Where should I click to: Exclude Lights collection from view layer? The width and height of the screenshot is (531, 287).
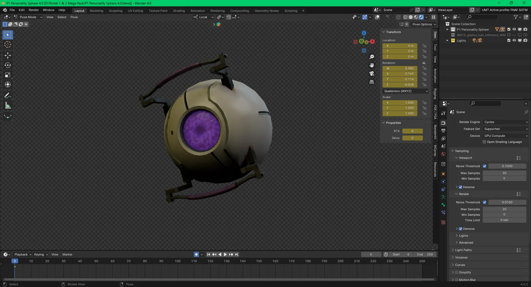[x=509, y=40]
